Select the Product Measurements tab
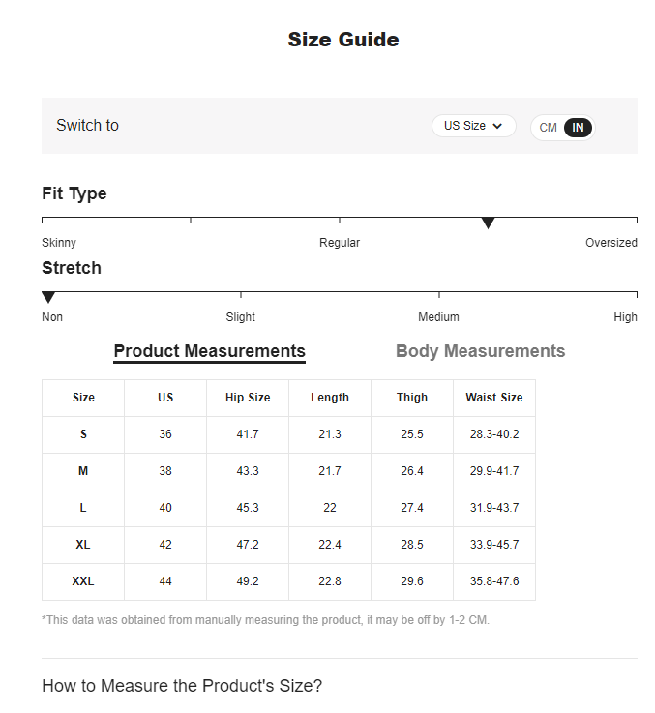 click(209, 351)
